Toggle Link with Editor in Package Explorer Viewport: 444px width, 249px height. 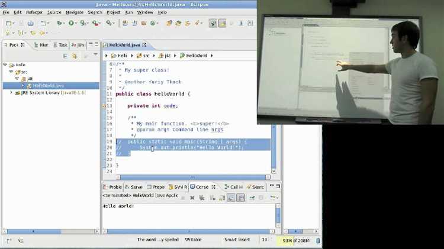(75, 56)
